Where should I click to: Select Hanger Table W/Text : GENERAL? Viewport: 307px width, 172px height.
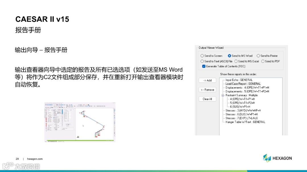245,122
